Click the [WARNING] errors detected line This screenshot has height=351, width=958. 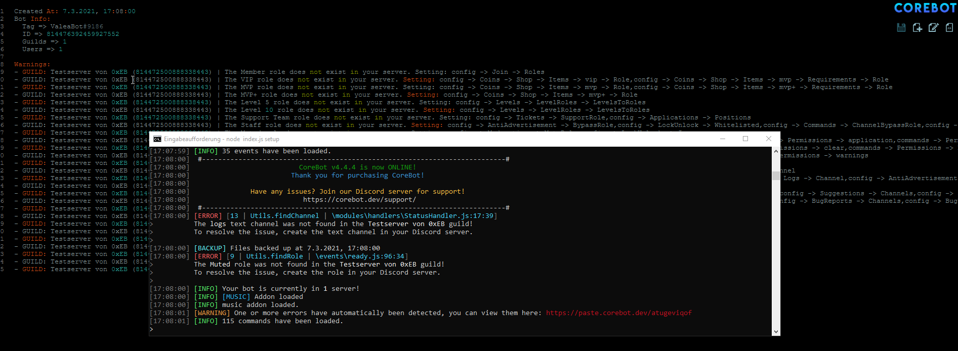pyautogui.click(x=421, y=313)
